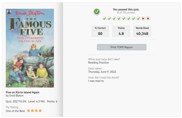
Task: Click the first orange rating star
Action: click(x=29, y=111)
